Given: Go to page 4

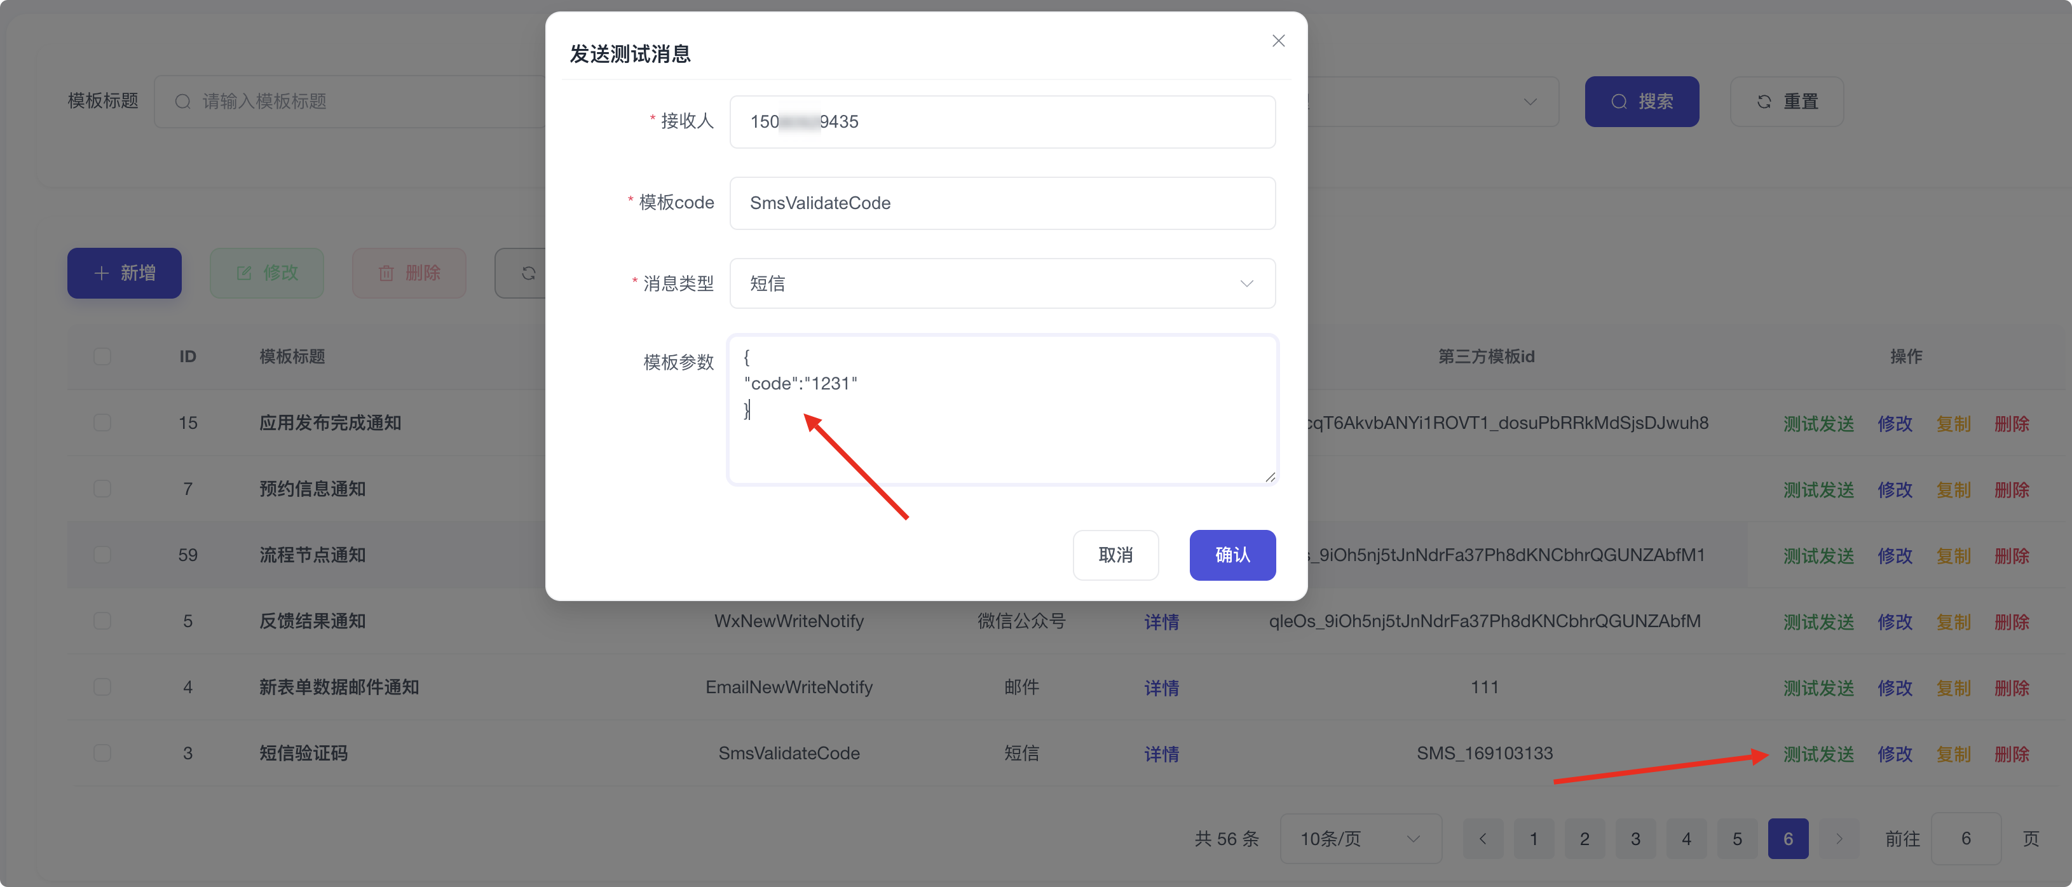Looking at the screenshot, I should [1686, 839].
